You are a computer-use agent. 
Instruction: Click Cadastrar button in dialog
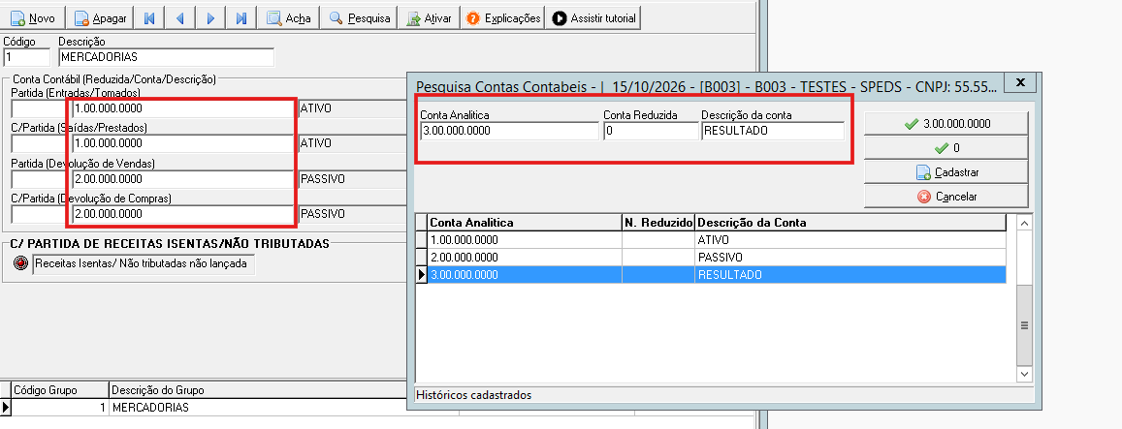[946, 172]
